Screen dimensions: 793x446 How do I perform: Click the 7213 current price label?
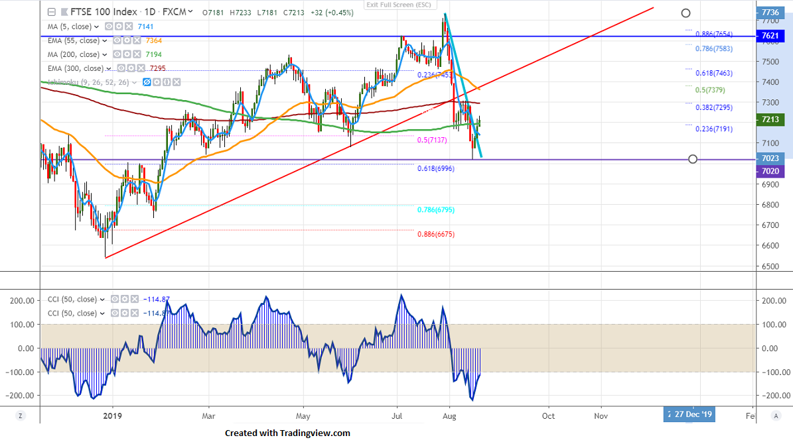click(x=770, y=119)
